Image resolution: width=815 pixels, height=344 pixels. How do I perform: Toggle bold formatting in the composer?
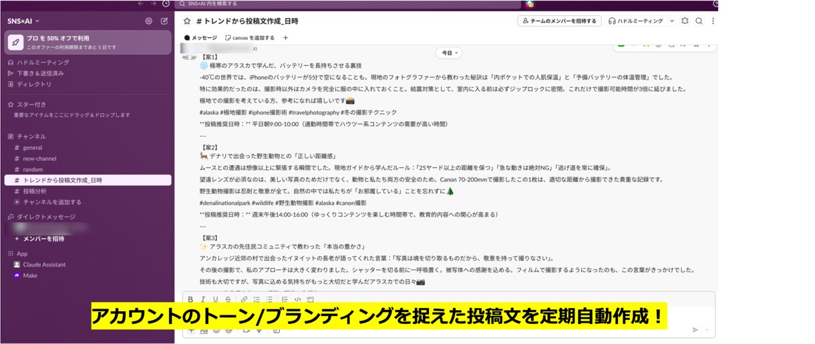190,299
